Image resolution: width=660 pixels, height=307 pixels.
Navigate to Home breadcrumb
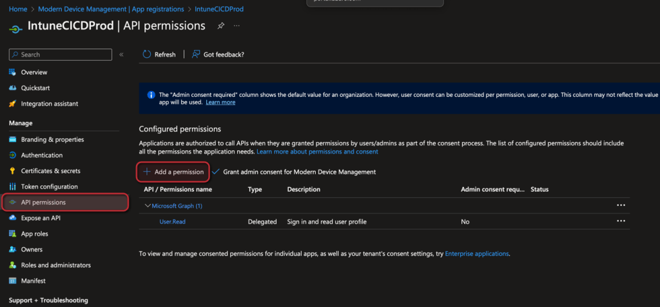[18, 9]
